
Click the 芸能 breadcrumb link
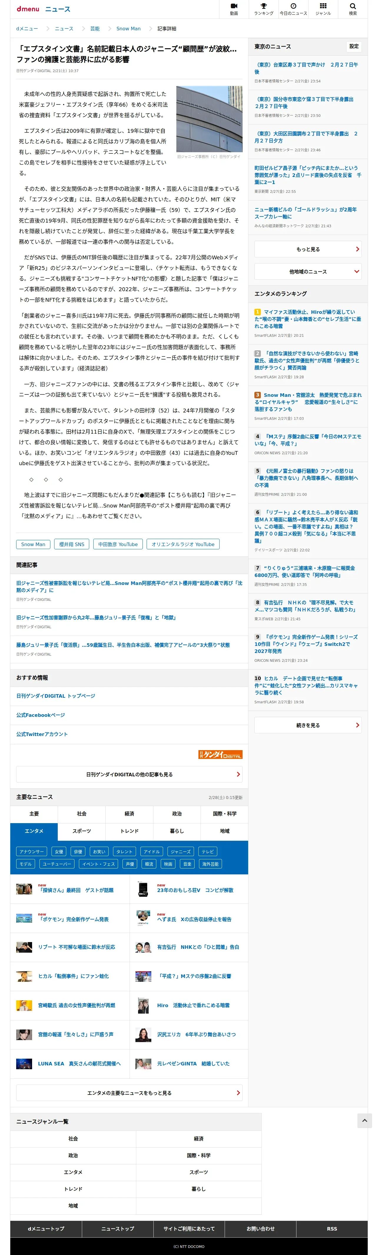[95, 29]
